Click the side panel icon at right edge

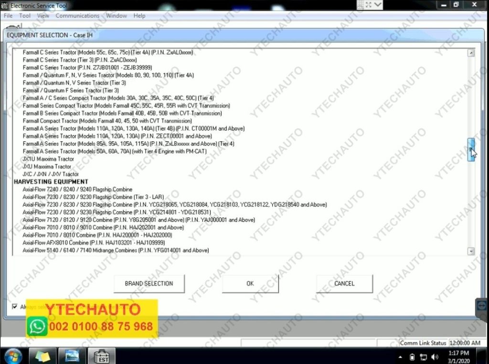(482, 306)
